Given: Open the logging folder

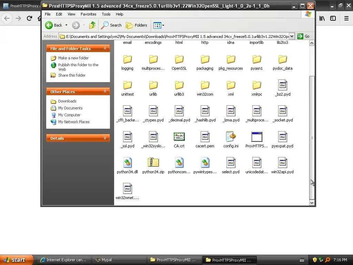Looking at the screenshot, I should (127, 63).
